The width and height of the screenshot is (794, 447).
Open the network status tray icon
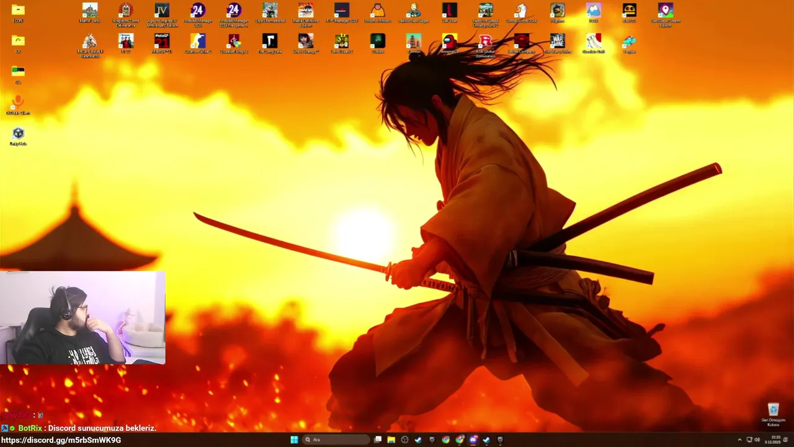coord(749,440)
